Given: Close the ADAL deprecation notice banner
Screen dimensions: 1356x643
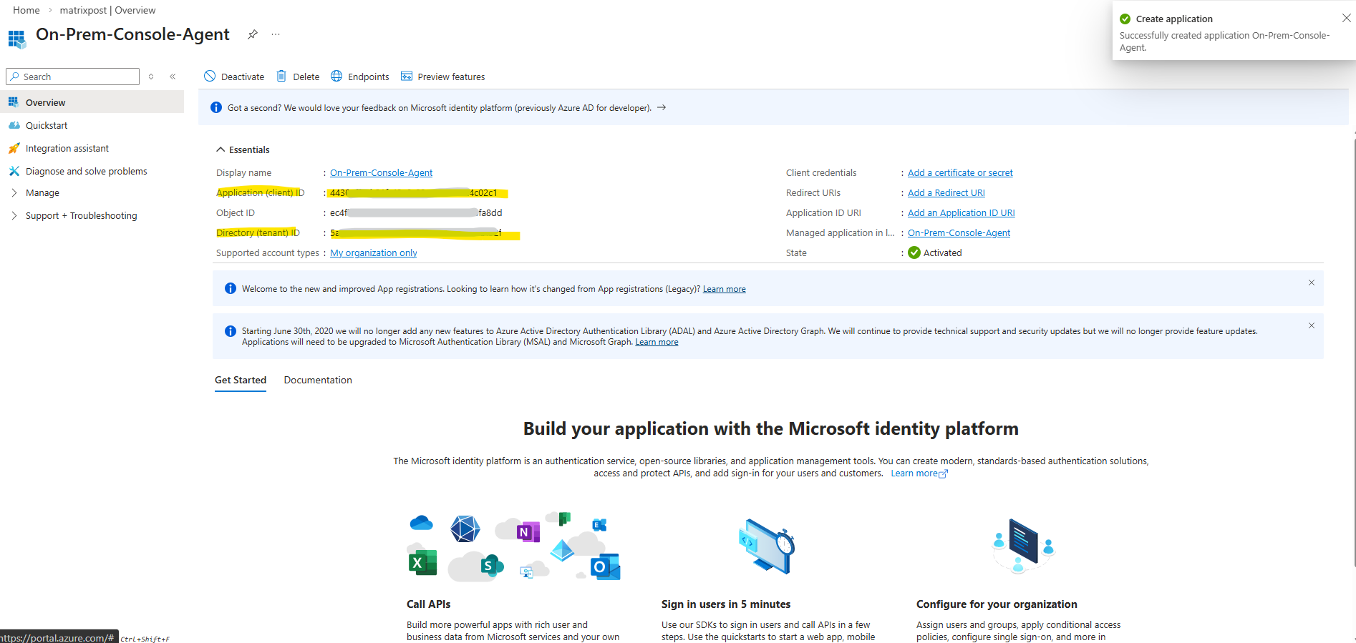Looking at the screenshot, I should click(1311, 325).
